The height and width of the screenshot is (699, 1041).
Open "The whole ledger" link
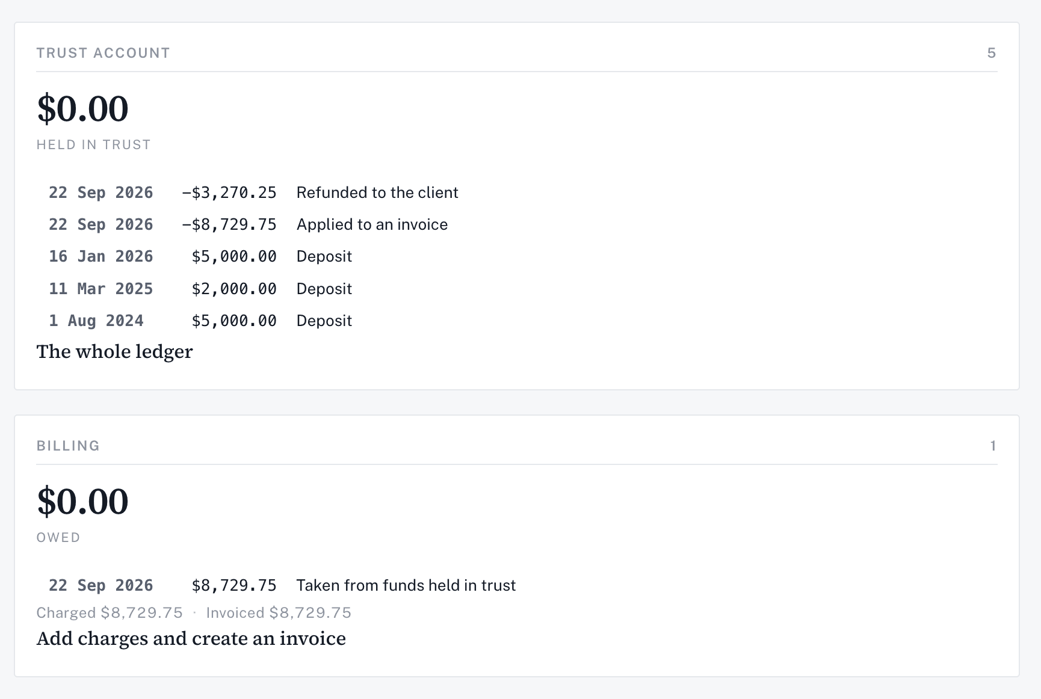click(114, 351)
